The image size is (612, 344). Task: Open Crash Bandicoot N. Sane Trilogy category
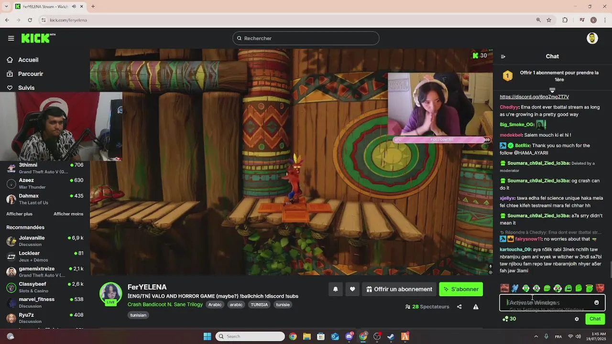point(165,305)
